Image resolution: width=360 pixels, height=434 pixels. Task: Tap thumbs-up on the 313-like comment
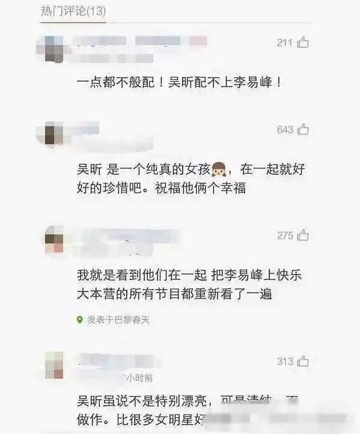tap(303, 361)
